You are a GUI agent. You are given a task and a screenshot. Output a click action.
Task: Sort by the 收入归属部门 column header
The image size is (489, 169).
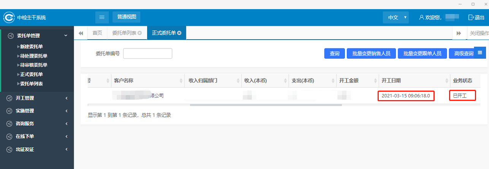[213, 81]
